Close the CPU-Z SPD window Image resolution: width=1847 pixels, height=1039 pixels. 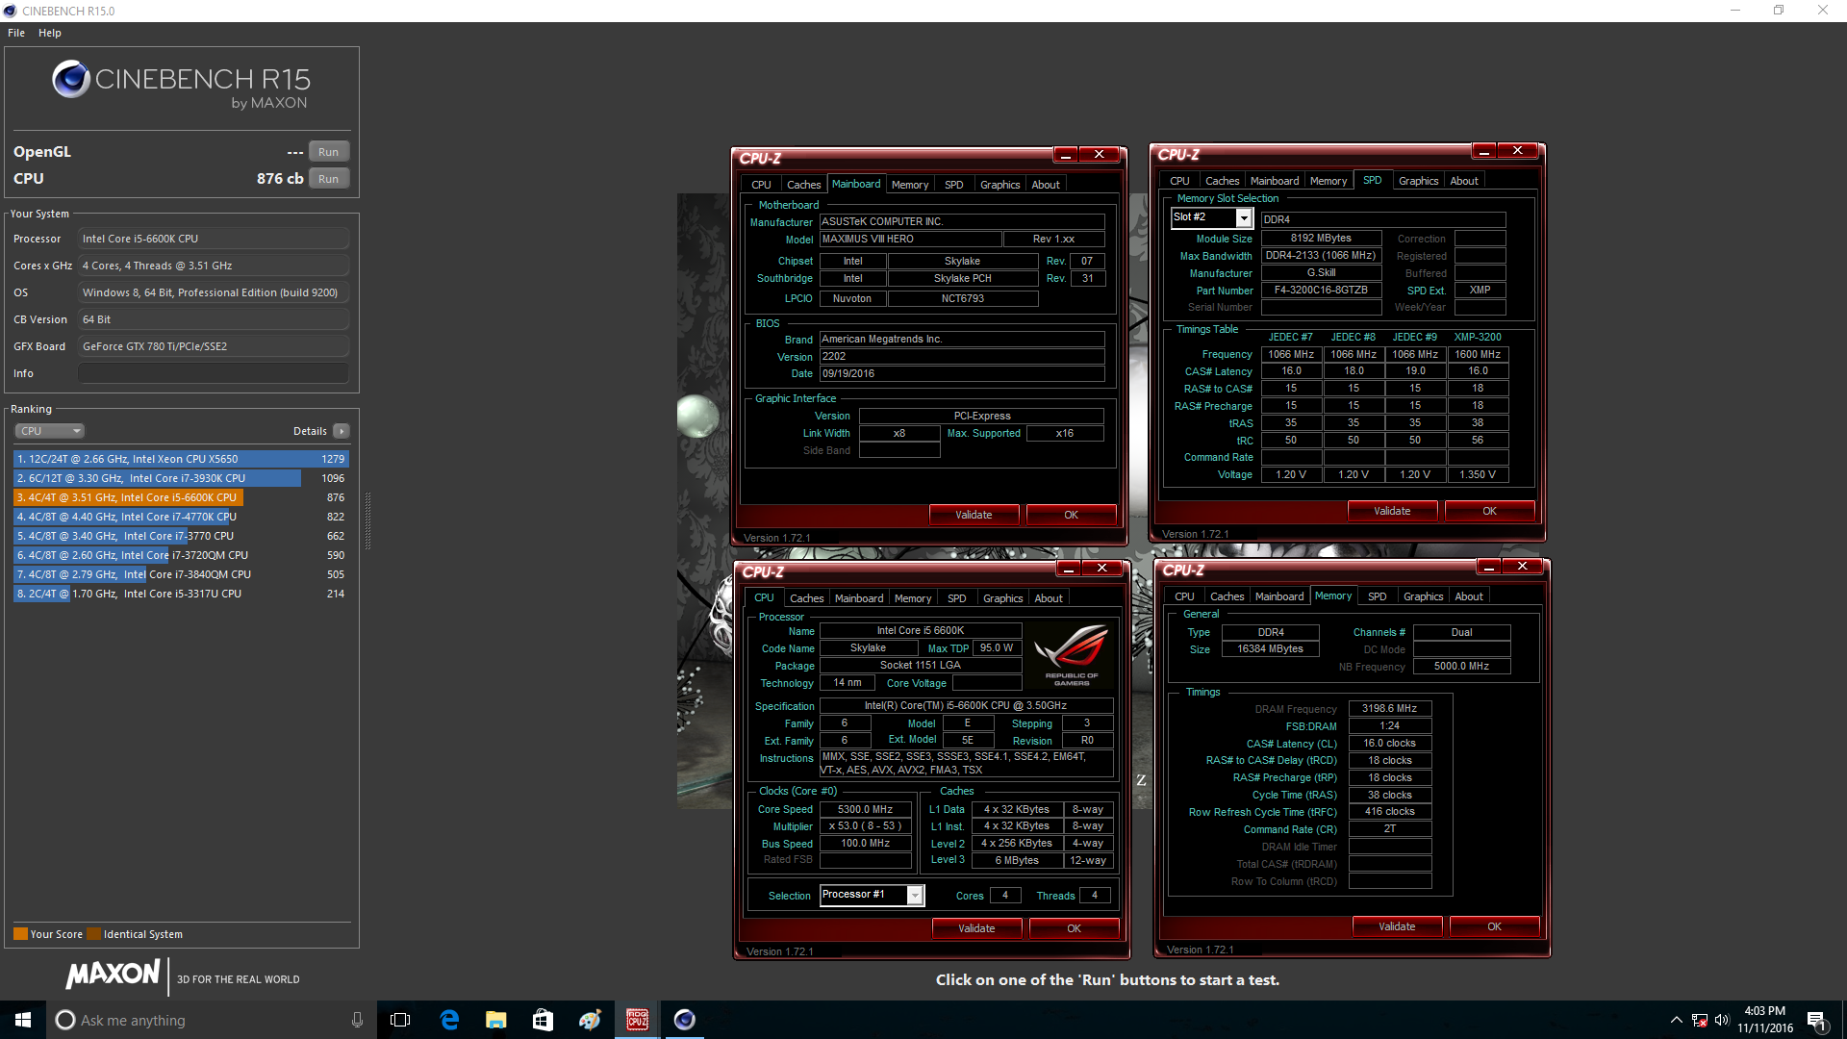tap(1517, 150)
